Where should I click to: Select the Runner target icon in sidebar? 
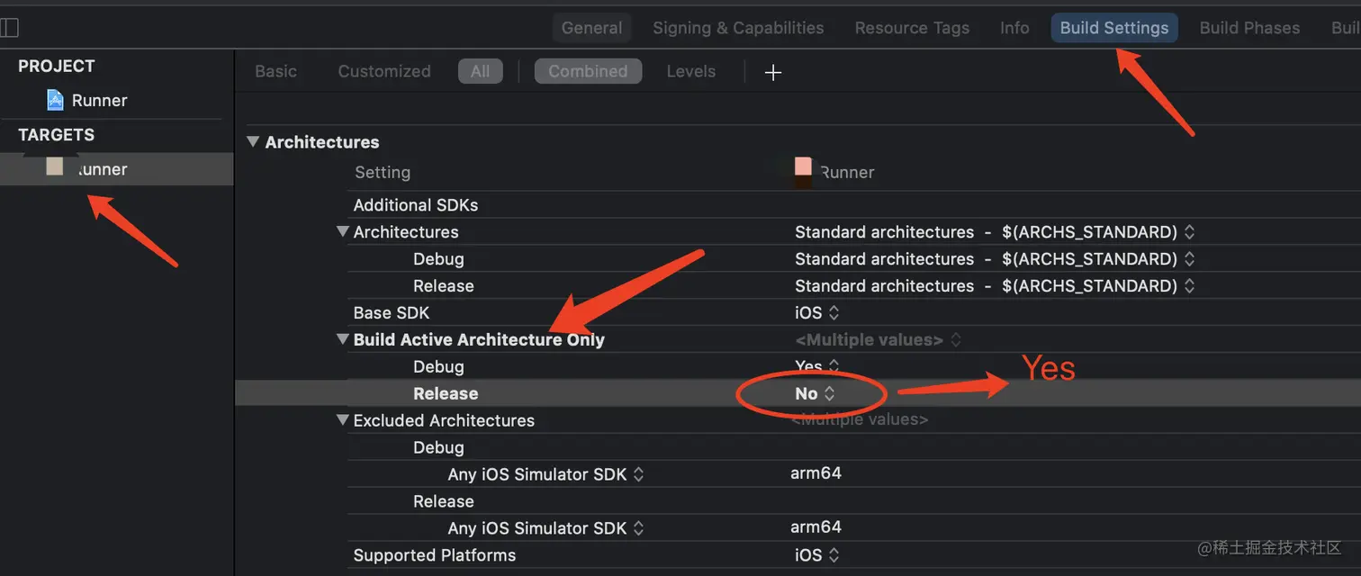click(55, 167)
